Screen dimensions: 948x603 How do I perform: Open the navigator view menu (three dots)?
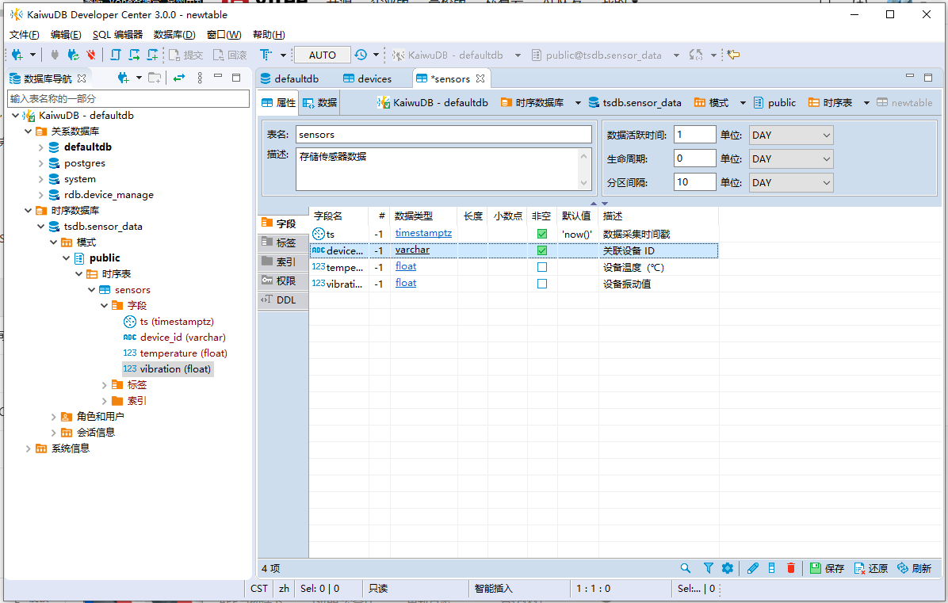(200, 78)
